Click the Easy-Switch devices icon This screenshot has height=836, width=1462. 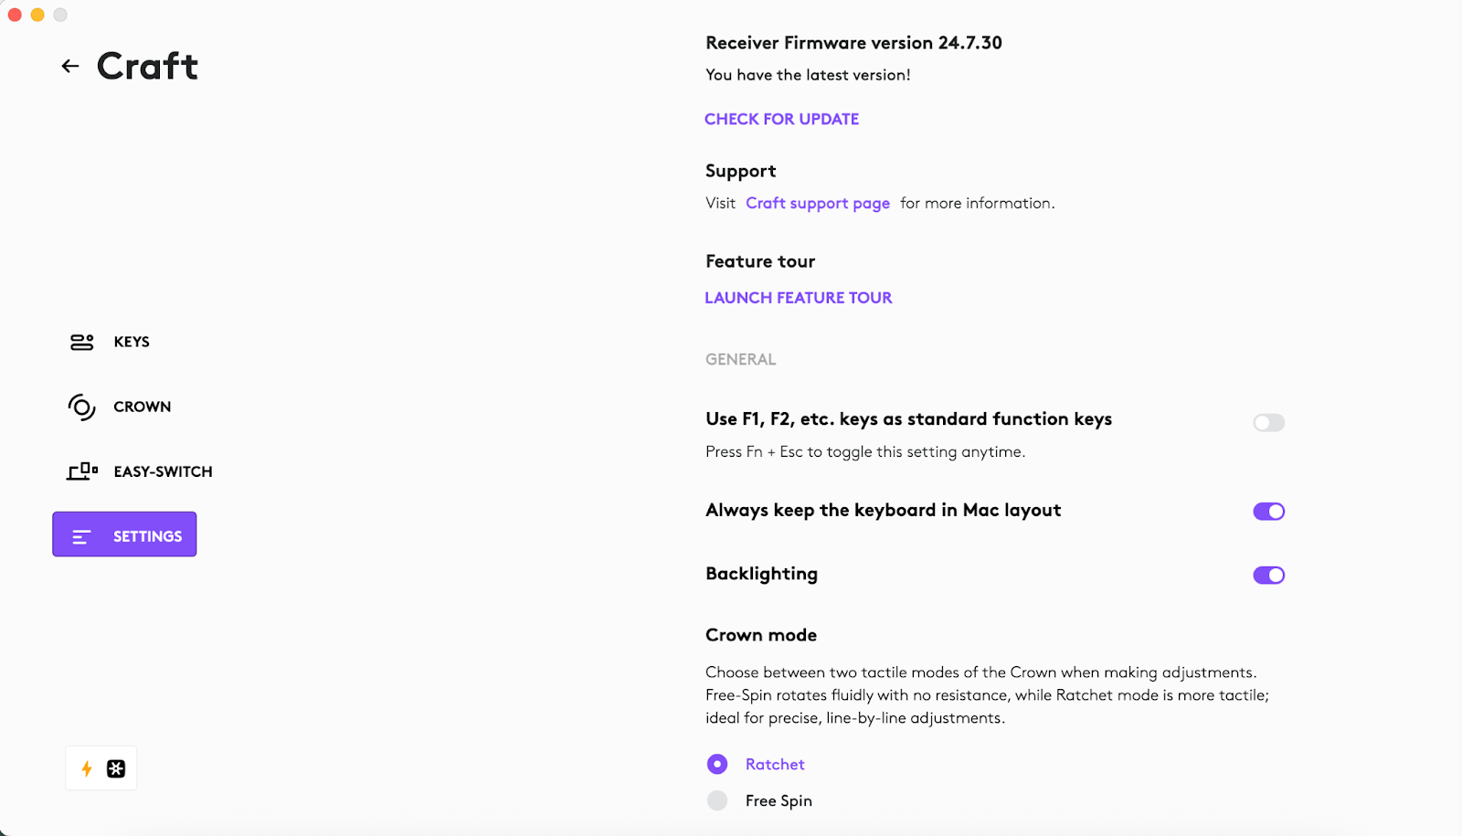click(82, 471)
